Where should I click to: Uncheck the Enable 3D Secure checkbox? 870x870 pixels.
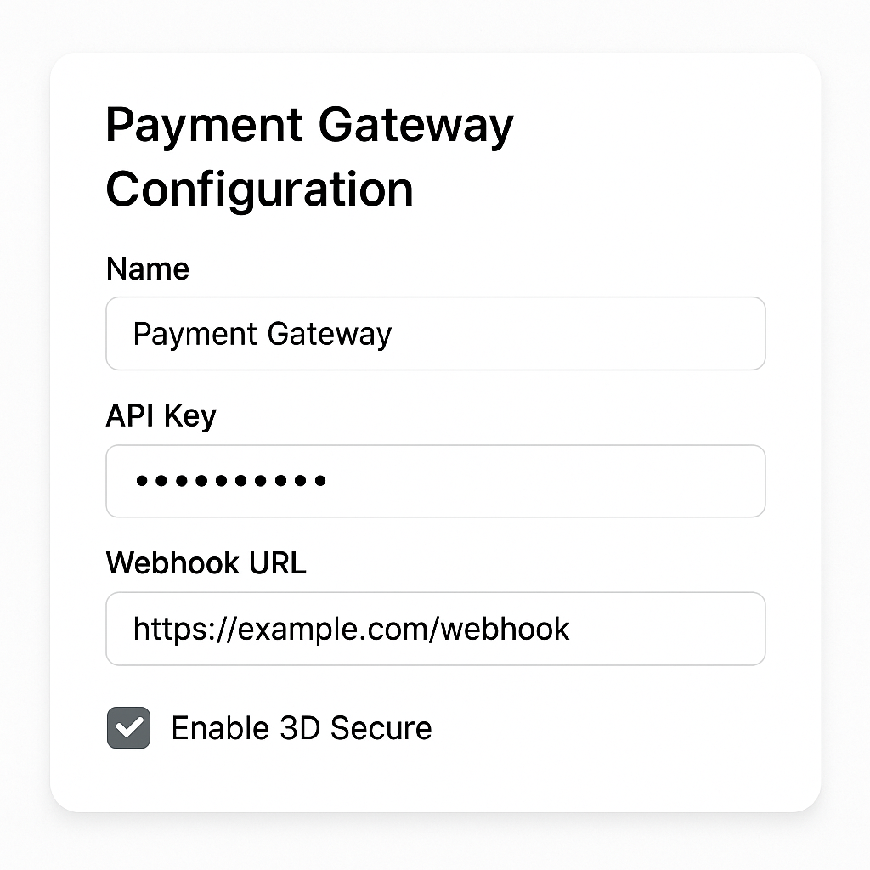(x=129, y=727)
